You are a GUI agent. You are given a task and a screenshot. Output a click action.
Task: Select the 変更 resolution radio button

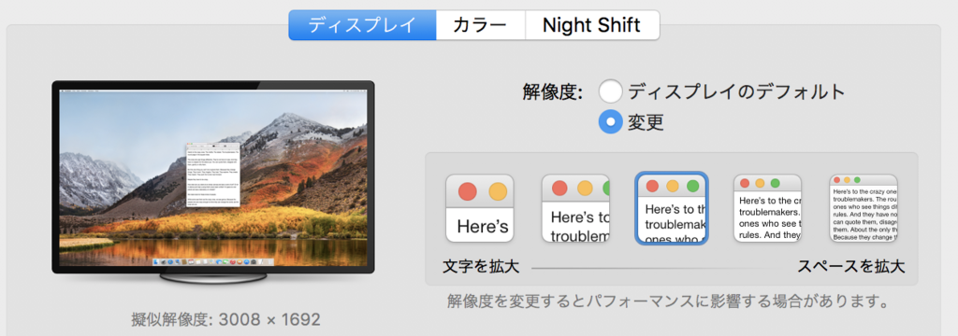(x=611, y=122)
